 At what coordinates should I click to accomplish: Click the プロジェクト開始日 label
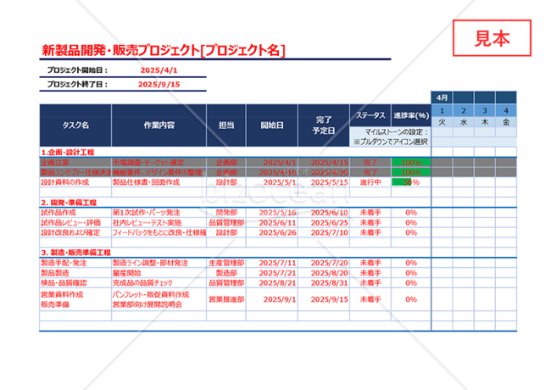tap(77, 70)
